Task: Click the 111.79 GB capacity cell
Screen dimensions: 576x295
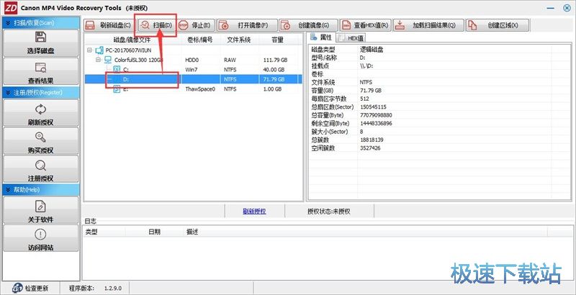Action: pos(276,60)
